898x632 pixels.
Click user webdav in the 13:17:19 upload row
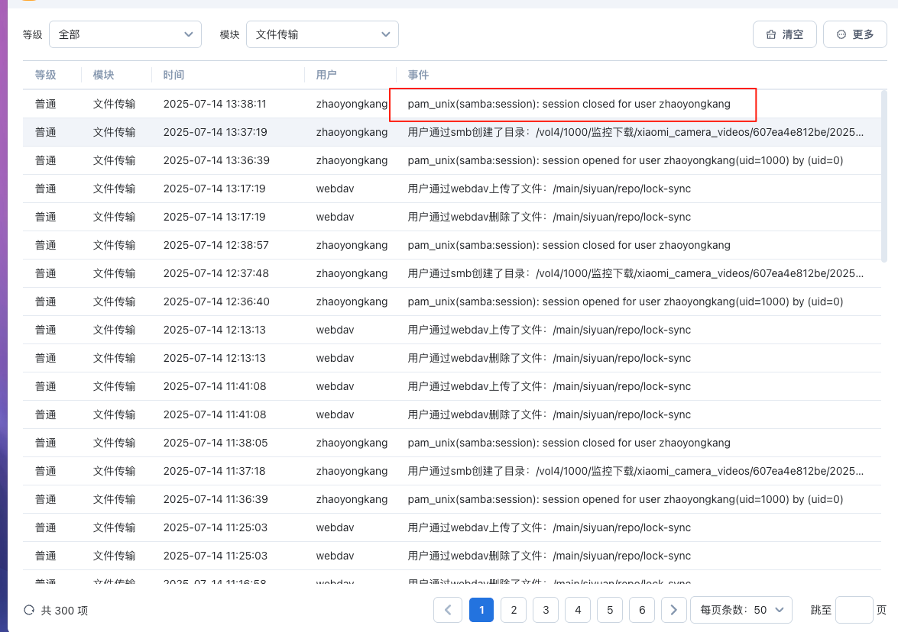tap(335, 189)
